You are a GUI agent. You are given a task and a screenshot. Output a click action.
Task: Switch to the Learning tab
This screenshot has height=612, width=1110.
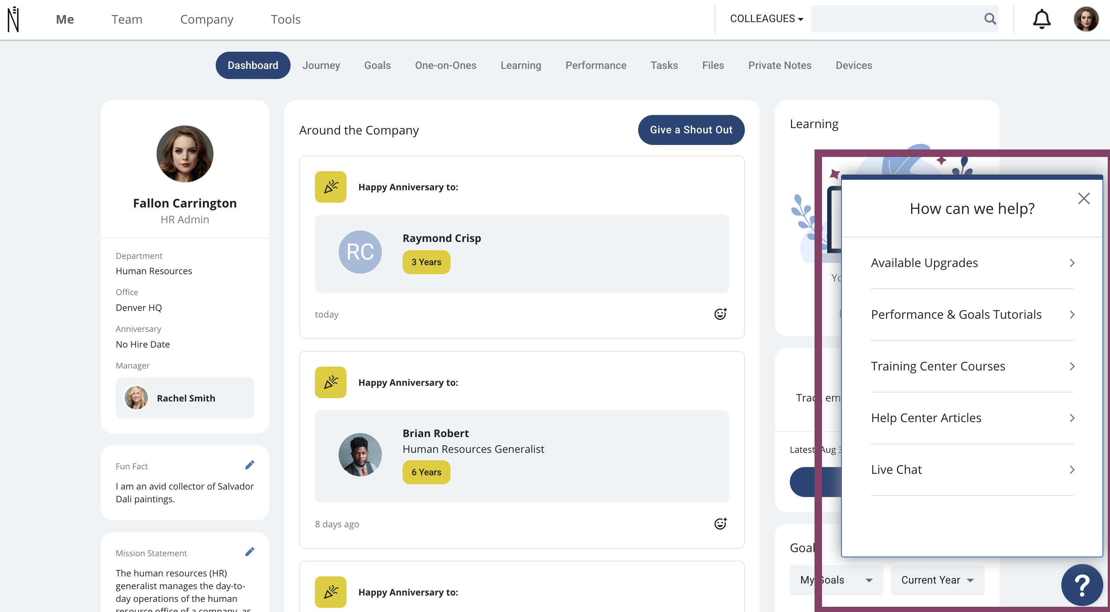(521, 65)
